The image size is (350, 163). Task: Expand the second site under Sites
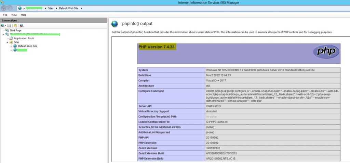(x=11, y=50)
